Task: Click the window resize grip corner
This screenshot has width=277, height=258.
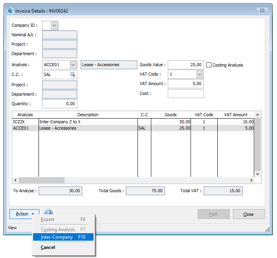Action: [267, 230]
